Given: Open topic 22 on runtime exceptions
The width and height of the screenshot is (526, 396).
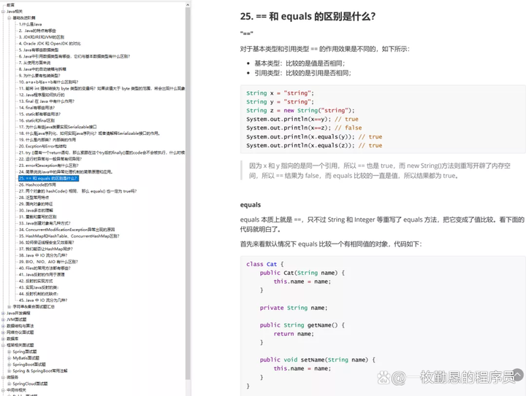Looking at the screenshot, I should point(50,159).
